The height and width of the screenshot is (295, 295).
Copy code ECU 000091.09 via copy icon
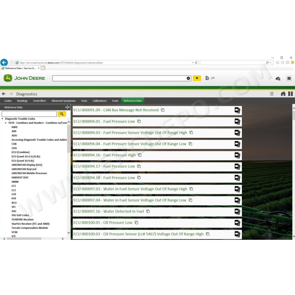[163, 110]
